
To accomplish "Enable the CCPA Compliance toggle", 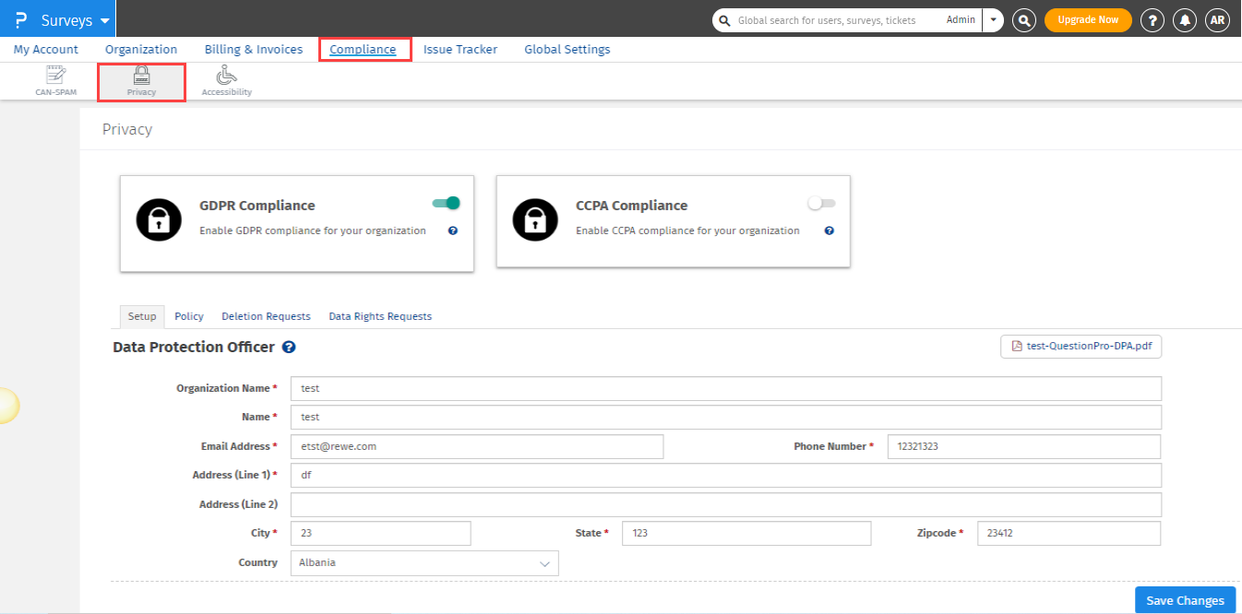I will pos(821,203).
